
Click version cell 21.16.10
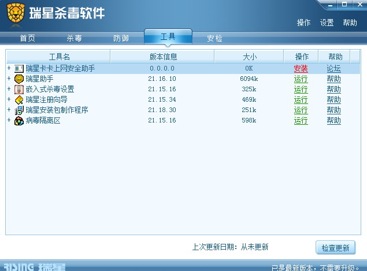click(162, 79)
